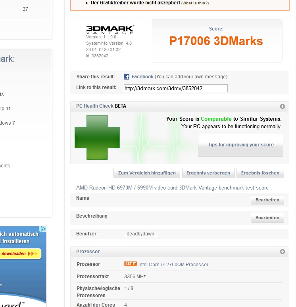Collapse the PC Health Check section
The height and width of the screenshot is (307, 296).
(x=282, y=106)
